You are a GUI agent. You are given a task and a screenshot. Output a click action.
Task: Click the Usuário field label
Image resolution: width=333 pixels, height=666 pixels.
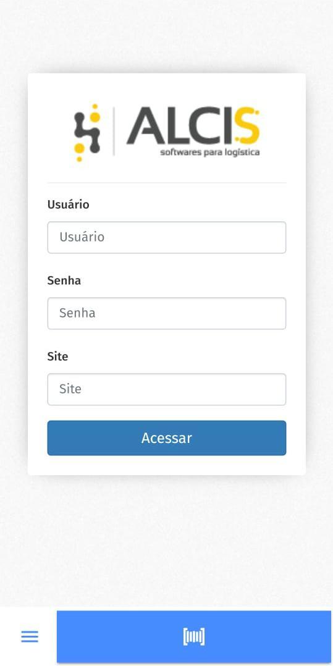69,204
